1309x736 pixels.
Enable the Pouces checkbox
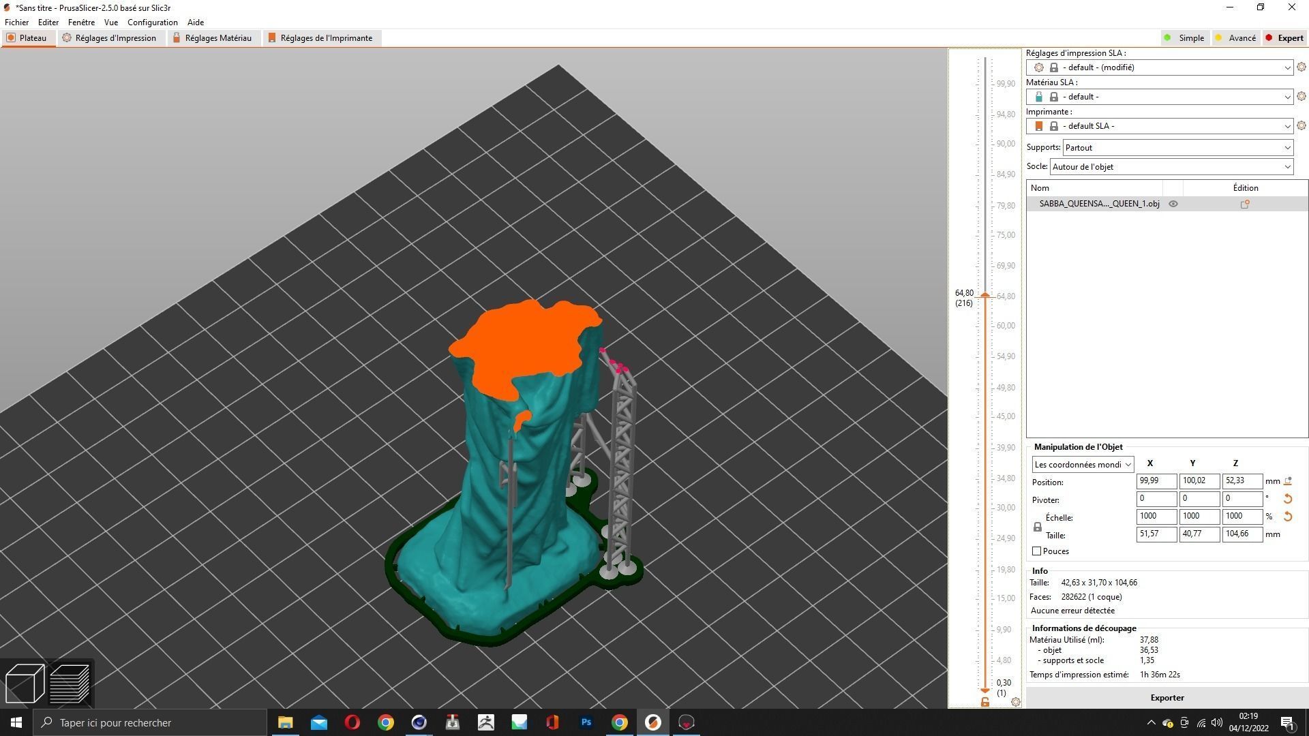tap(1037, 551)
